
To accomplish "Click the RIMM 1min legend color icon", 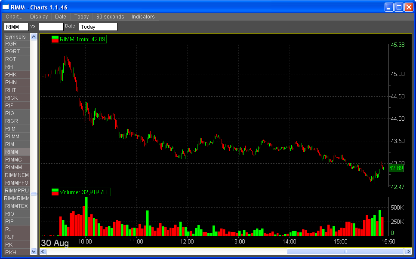I will [55, 39].
